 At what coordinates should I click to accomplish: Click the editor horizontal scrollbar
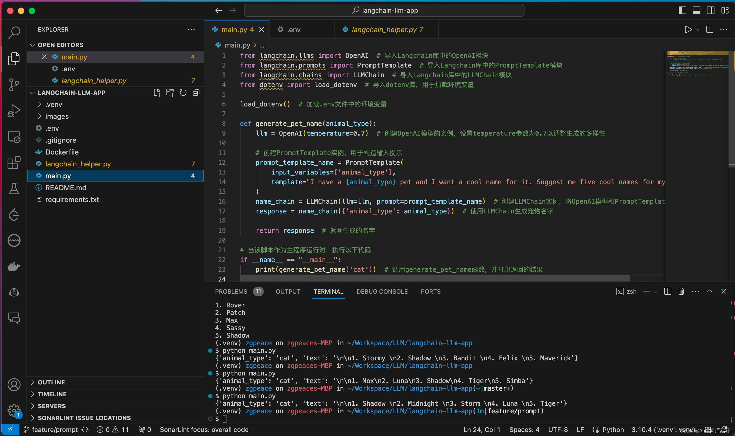coord(435,278)
